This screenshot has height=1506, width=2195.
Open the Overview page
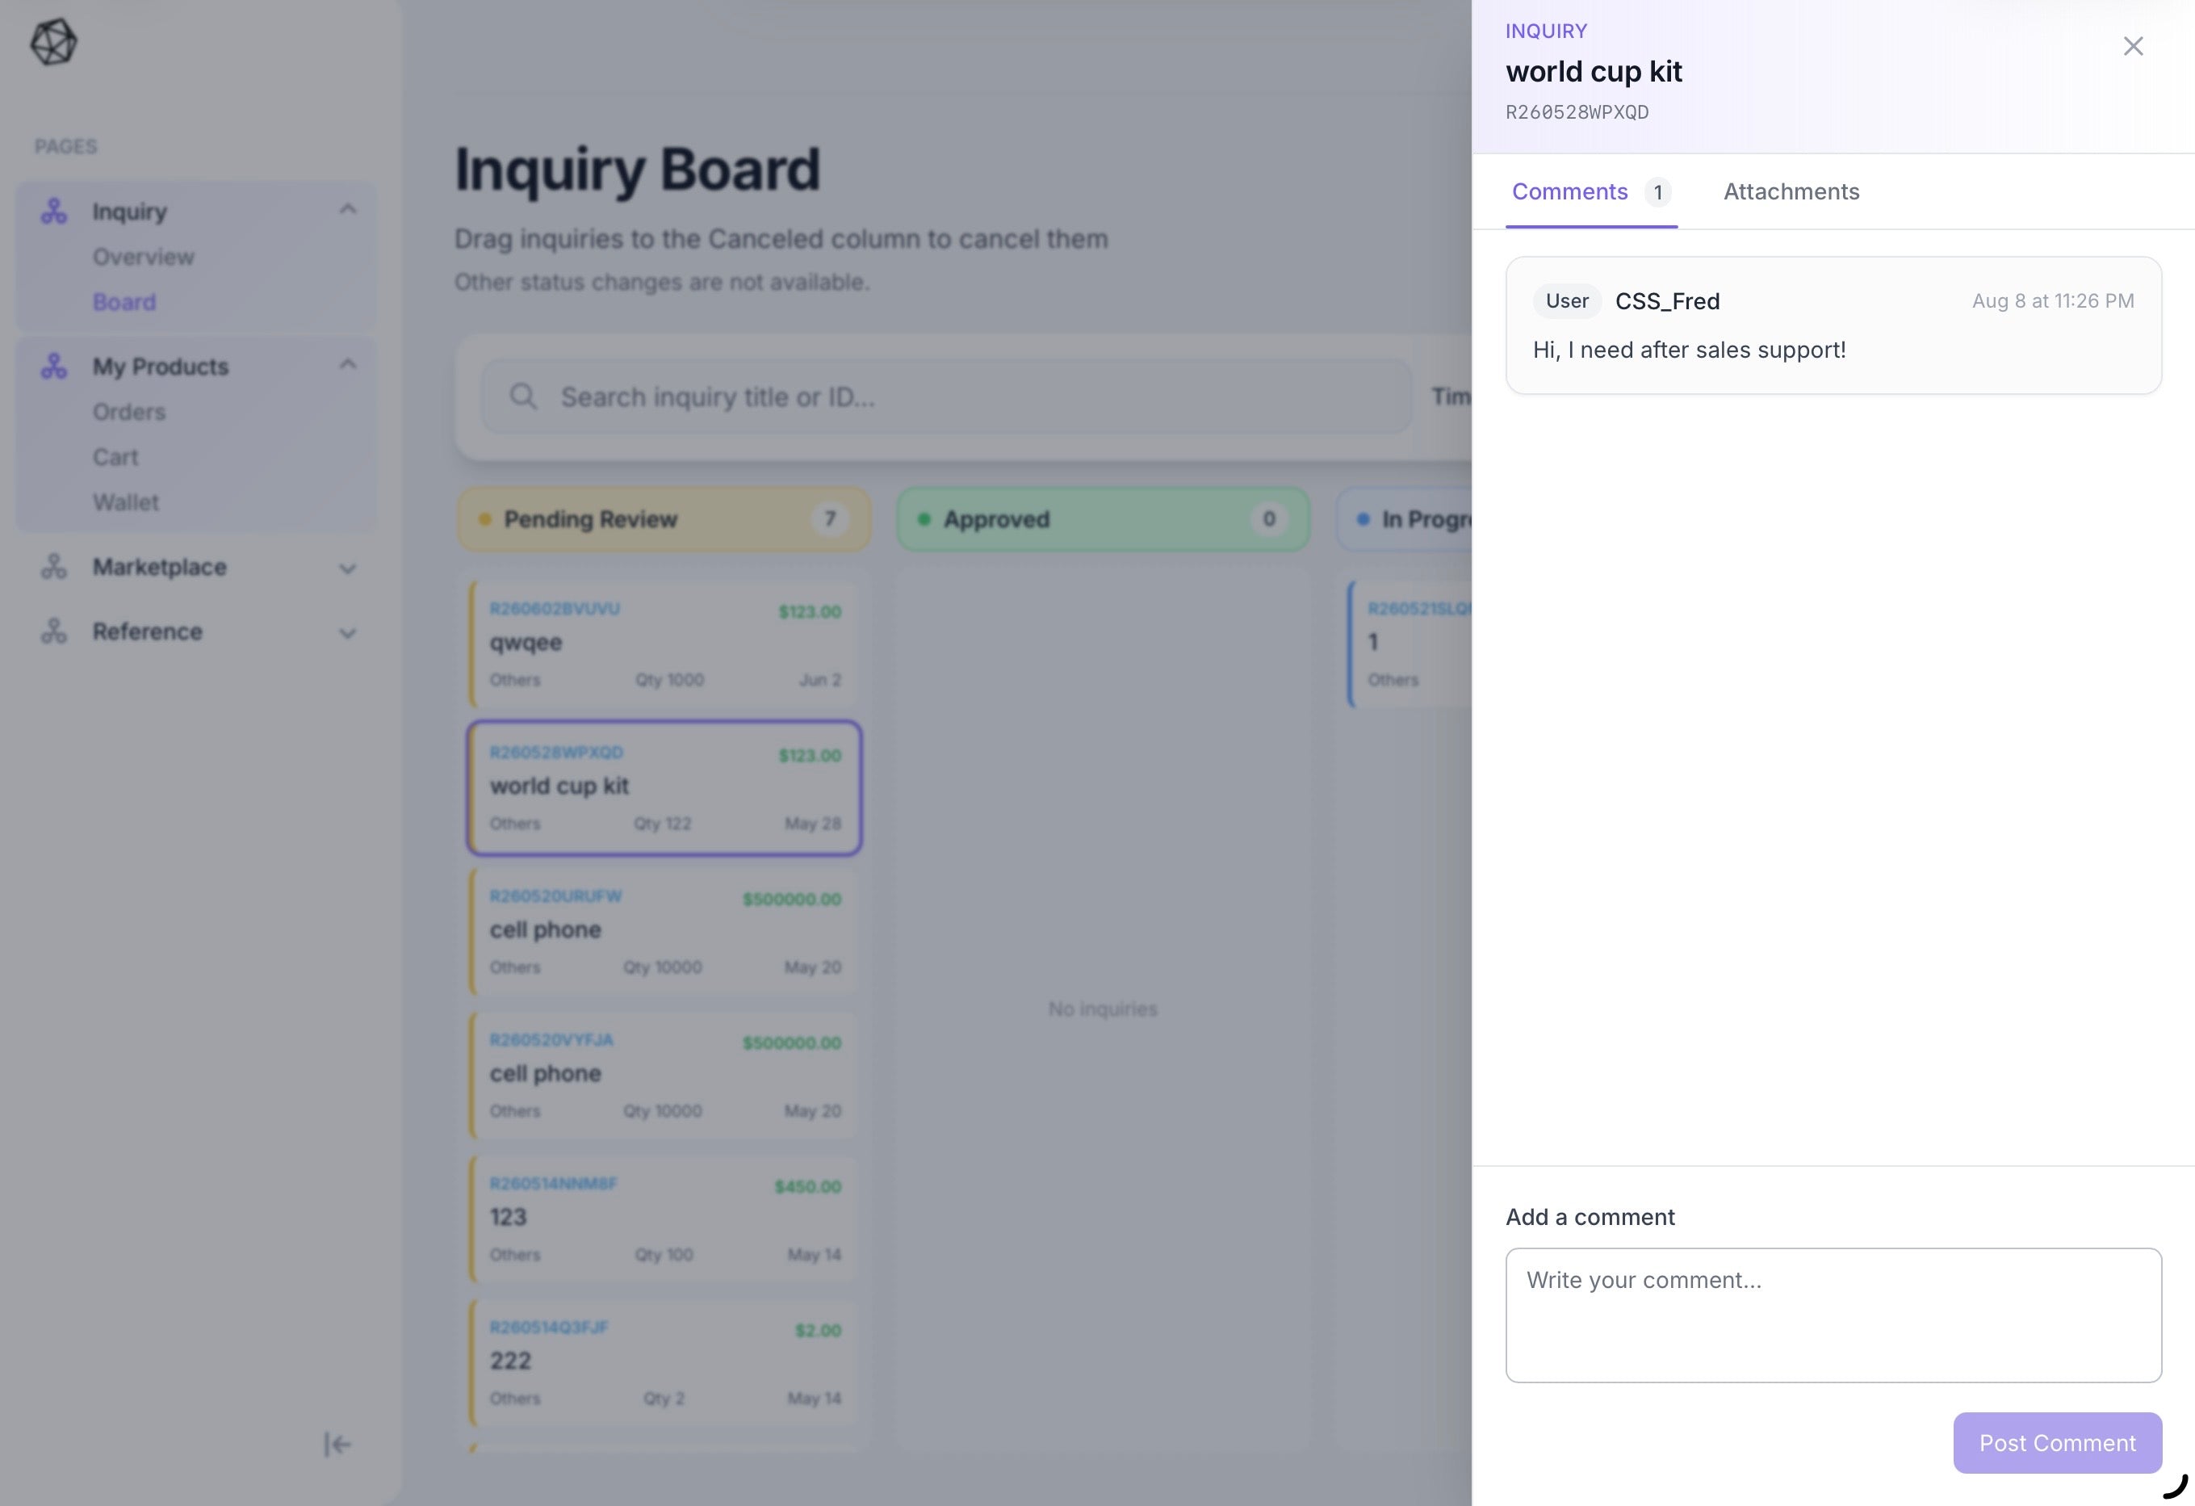144,257
